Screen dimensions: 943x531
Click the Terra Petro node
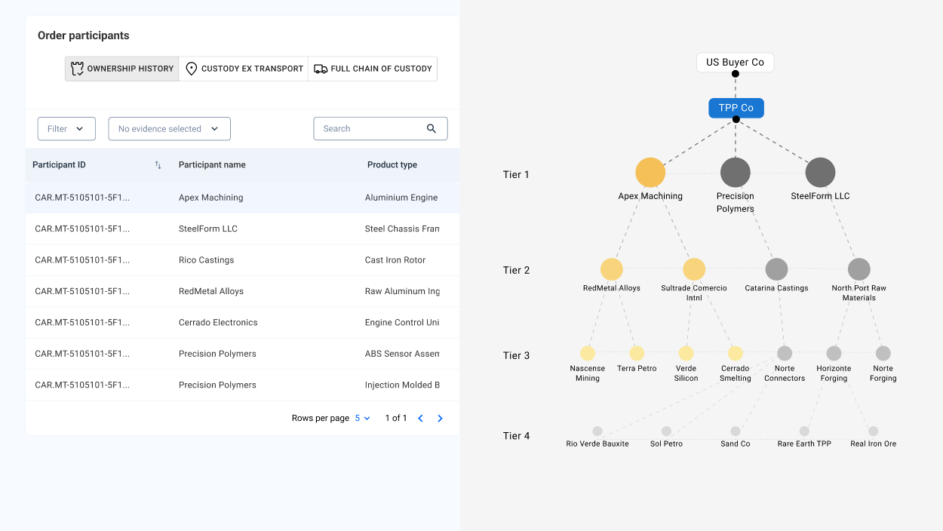click(637, 353)
